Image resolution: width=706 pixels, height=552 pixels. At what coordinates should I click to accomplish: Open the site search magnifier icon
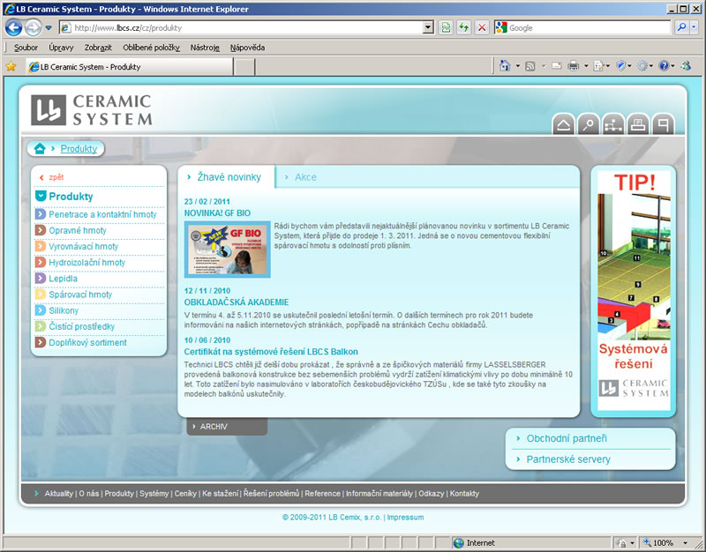point(589,125)
